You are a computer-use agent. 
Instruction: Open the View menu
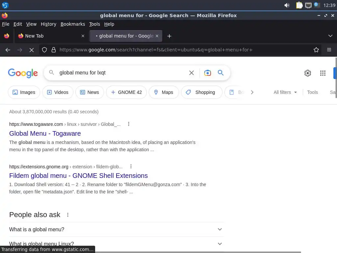[31, 24]
